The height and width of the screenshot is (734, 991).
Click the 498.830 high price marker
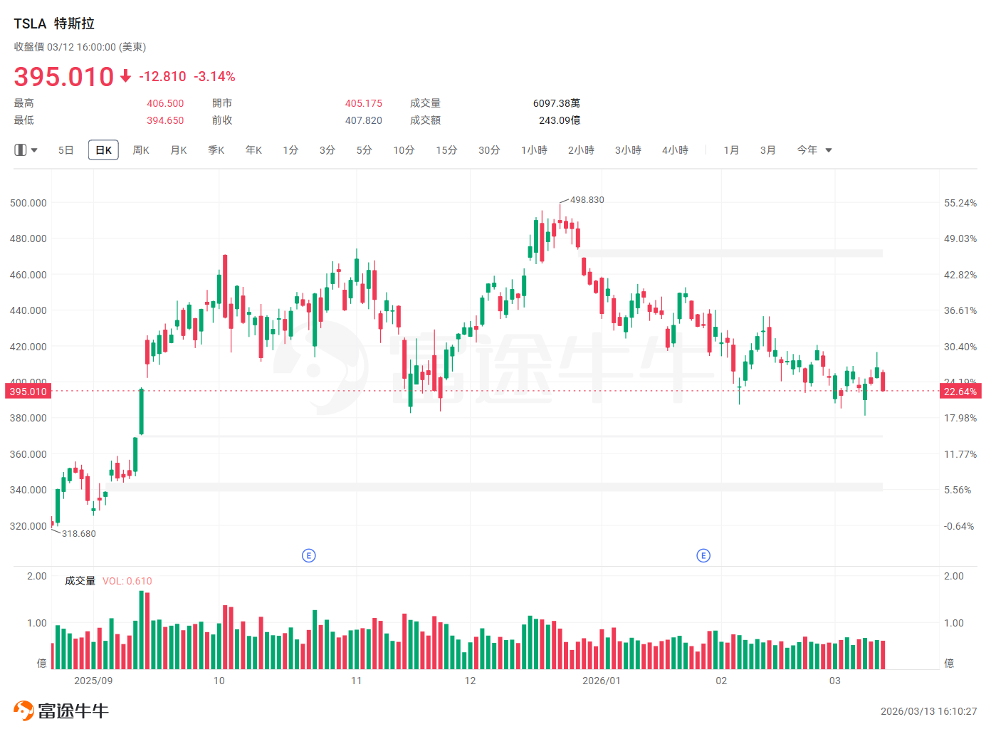tap(587, 200)
